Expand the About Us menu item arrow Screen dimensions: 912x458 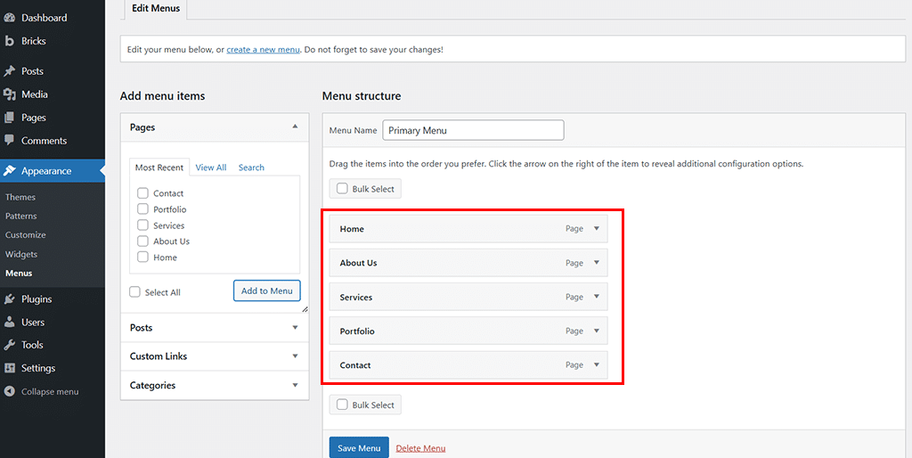(x=596, y=263)
